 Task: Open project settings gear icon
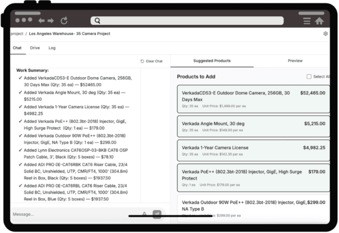coord(325,34)
